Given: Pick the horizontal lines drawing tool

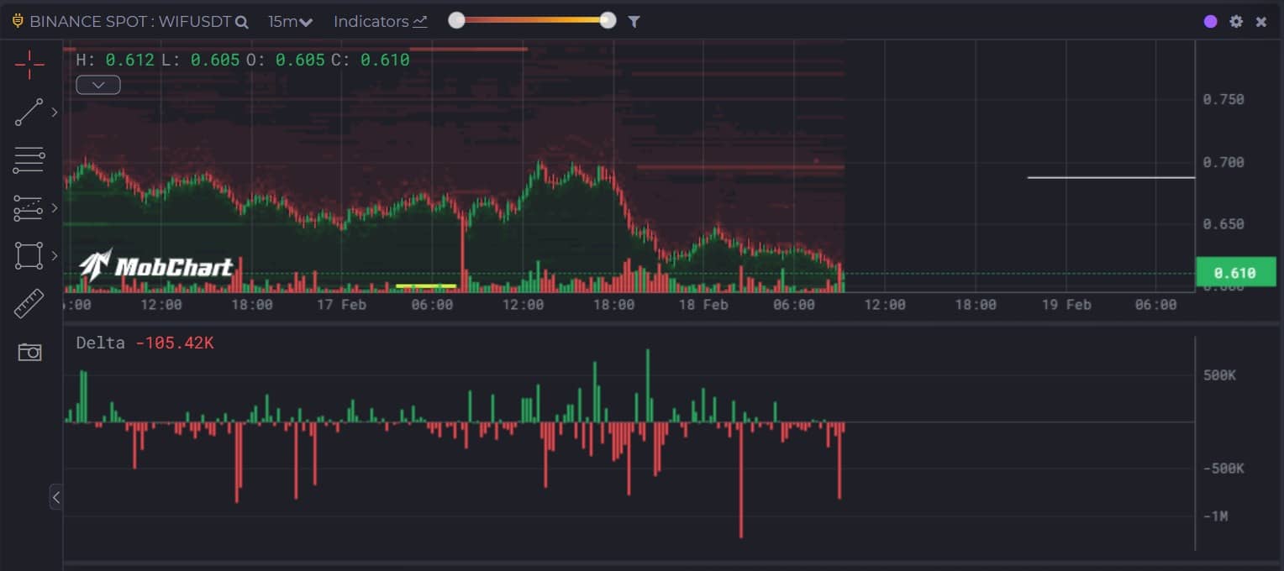Looking at the screenshot, I should point(29,160).
